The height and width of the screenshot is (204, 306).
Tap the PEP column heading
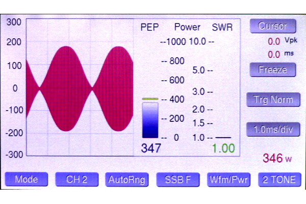(149, 27)
